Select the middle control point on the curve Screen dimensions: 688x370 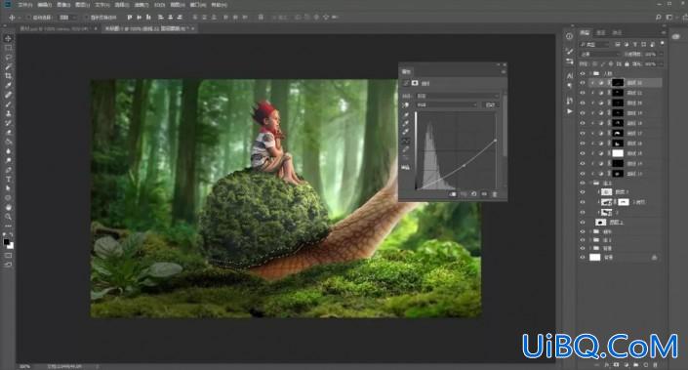point(465,166)
